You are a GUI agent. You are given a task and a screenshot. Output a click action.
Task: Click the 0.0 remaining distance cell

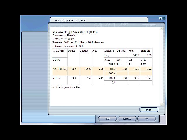coord(110,83)
